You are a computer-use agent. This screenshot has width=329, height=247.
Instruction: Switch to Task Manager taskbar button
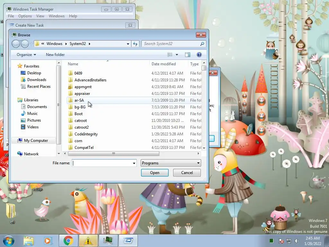(108, 241)
